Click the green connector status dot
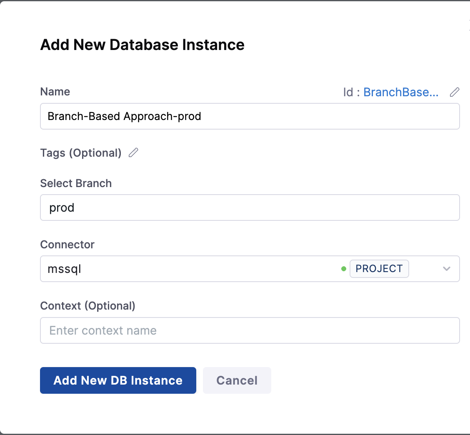 (344, 269)
